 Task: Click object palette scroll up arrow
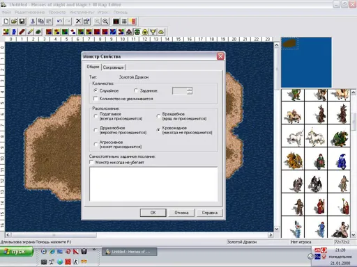click(x=354, y=92)
